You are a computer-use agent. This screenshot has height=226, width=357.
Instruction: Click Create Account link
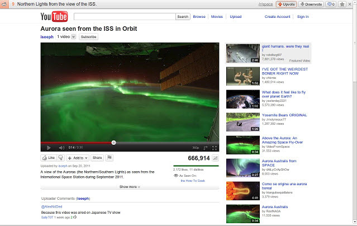click(277, 17)
